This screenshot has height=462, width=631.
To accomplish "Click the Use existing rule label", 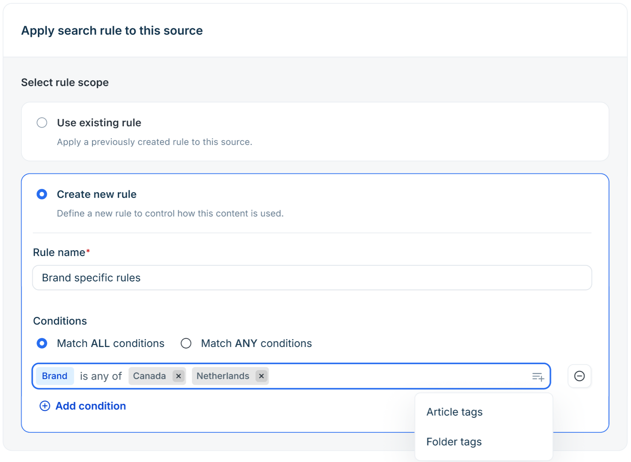I will pos(99,123).
